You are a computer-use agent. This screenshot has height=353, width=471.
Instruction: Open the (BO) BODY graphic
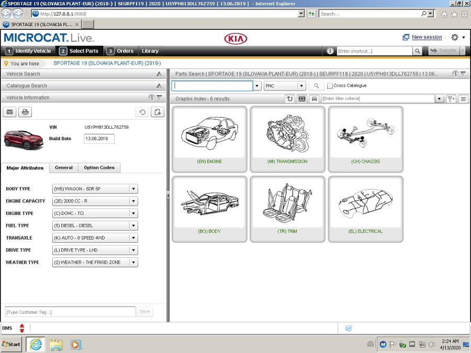click(209, 209)
